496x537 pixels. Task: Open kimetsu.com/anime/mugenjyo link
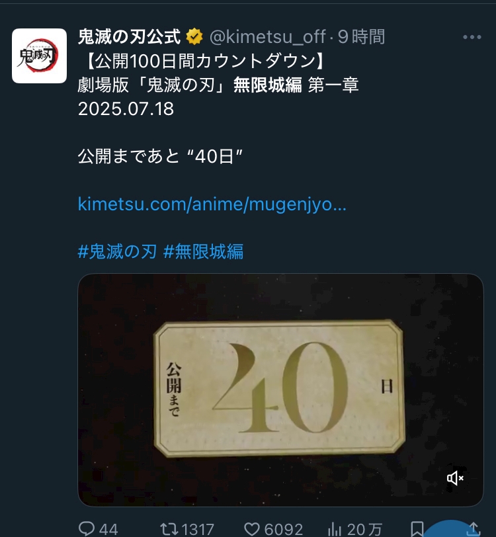212,204
